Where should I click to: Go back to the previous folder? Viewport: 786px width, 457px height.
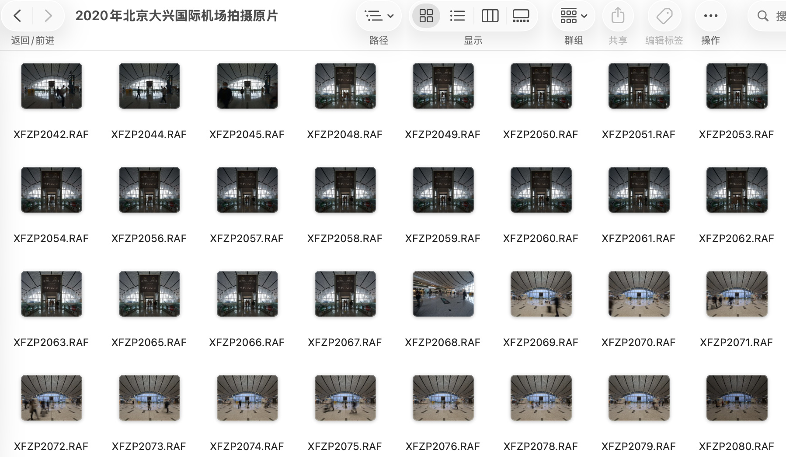(x=17, y=16)
